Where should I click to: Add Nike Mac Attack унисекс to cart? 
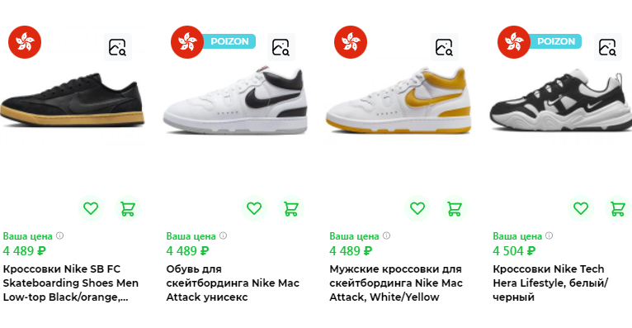(291, 208)
